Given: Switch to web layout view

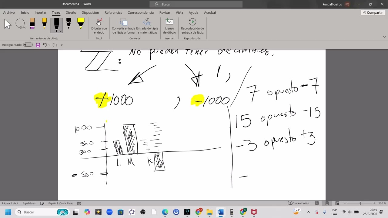Looking at the screenshot, I should point(337,203).
